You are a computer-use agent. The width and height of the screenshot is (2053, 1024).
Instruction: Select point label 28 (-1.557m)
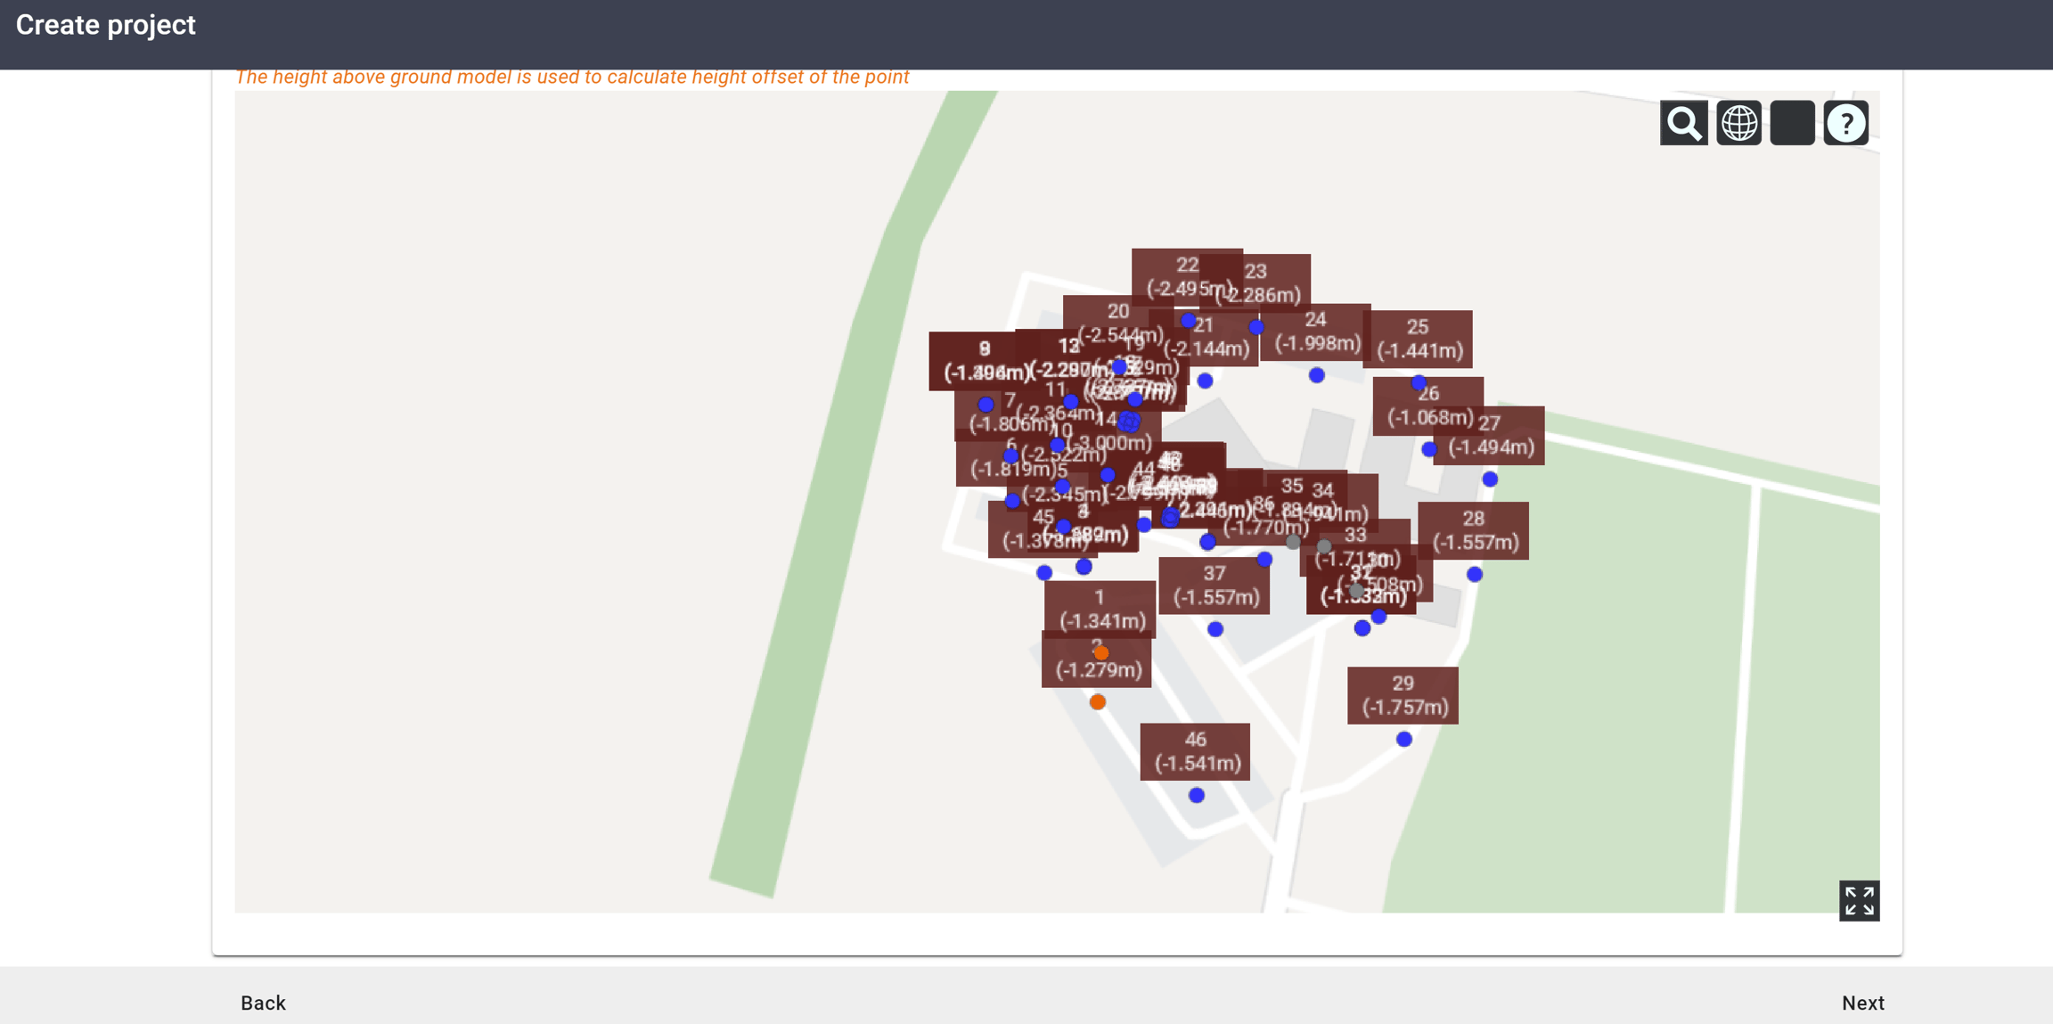point(1473,530)
